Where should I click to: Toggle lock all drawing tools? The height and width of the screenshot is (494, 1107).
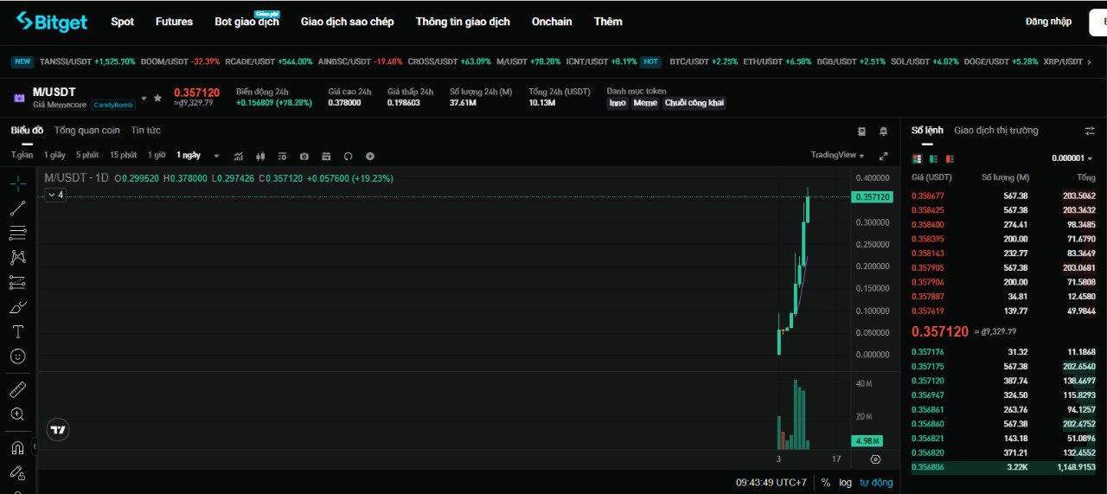tap(17, 472)
